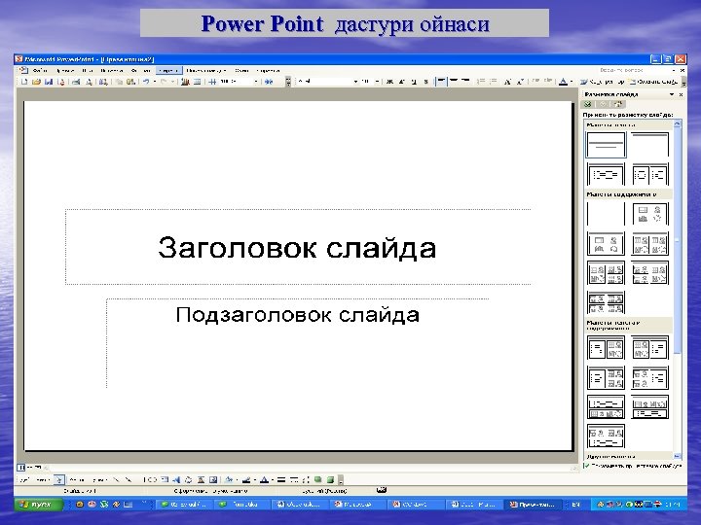Image resolution: width=701 pixels, height=525 pixels.
Task: Click the Создать слайд (New Slide) button
Action: point(653,82)
